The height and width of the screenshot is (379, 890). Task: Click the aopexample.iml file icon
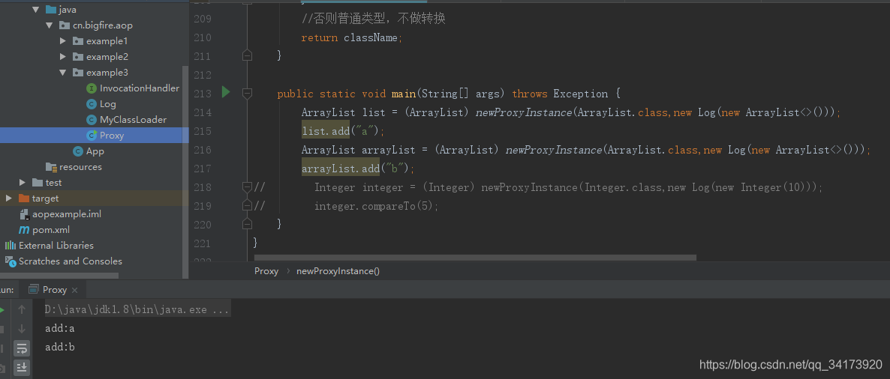point(24,214)
